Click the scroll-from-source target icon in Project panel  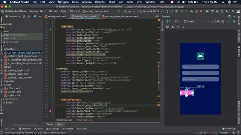(x=24, y=16)
